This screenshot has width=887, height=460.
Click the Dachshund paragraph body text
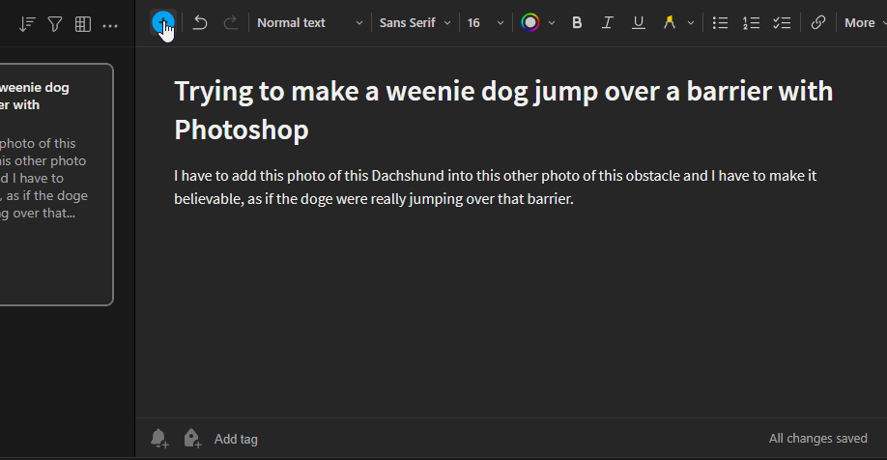coord(495,187)
